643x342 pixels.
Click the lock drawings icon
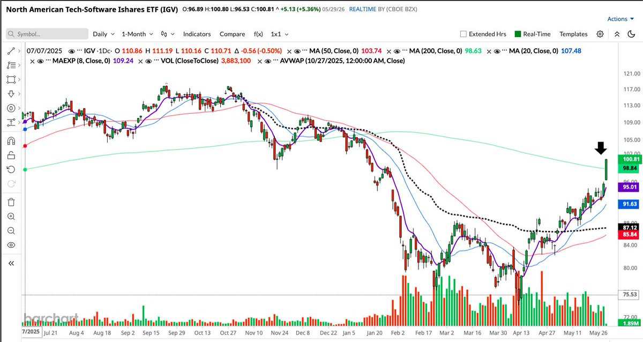11,155
